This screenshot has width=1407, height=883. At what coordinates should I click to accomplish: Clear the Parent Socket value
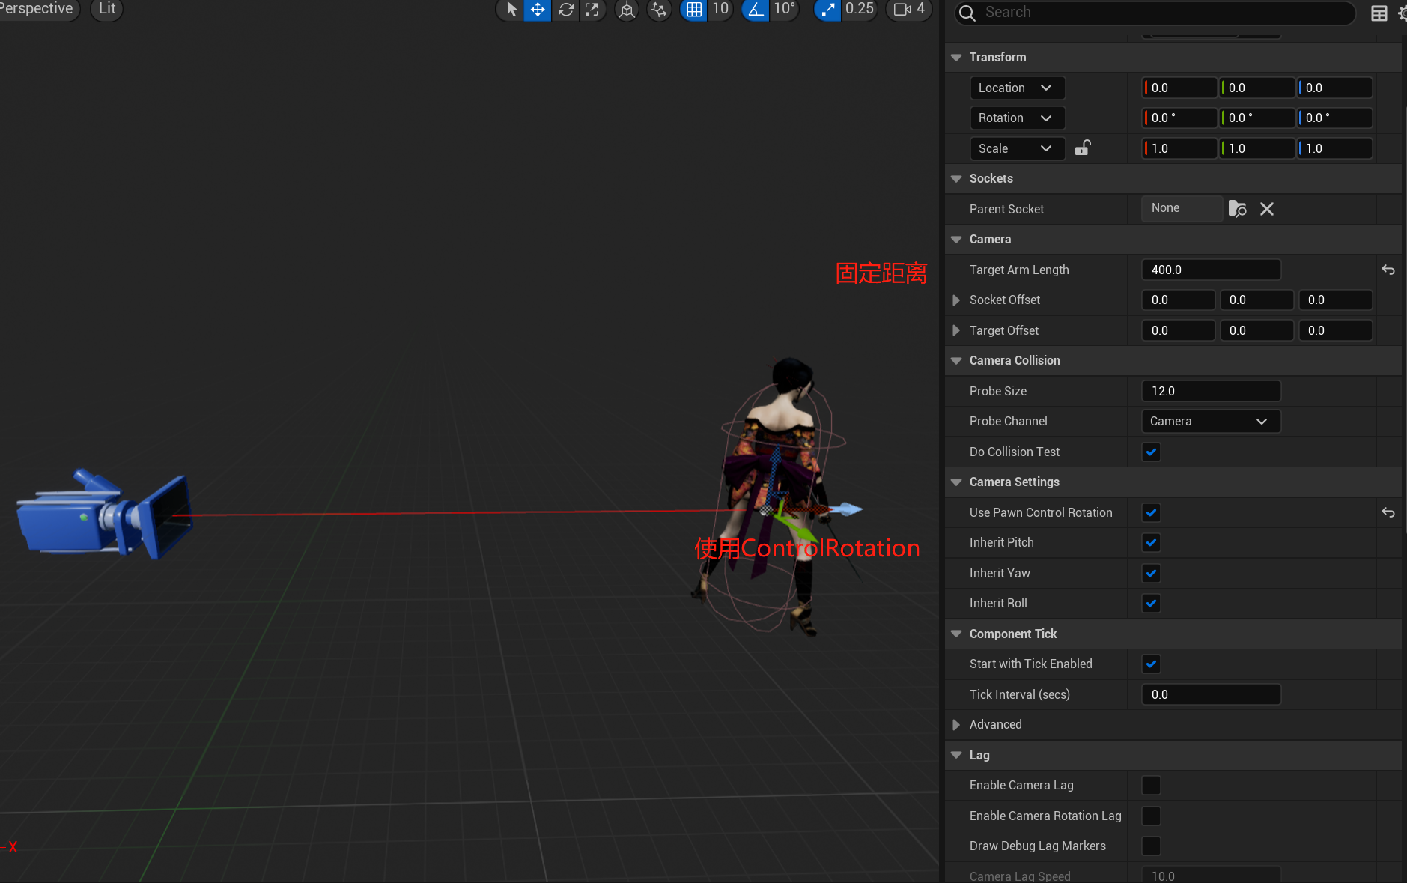pyautogui.click(x=1266, y=209)
